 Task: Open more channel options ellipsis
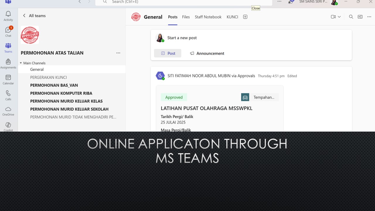point(369,17)
